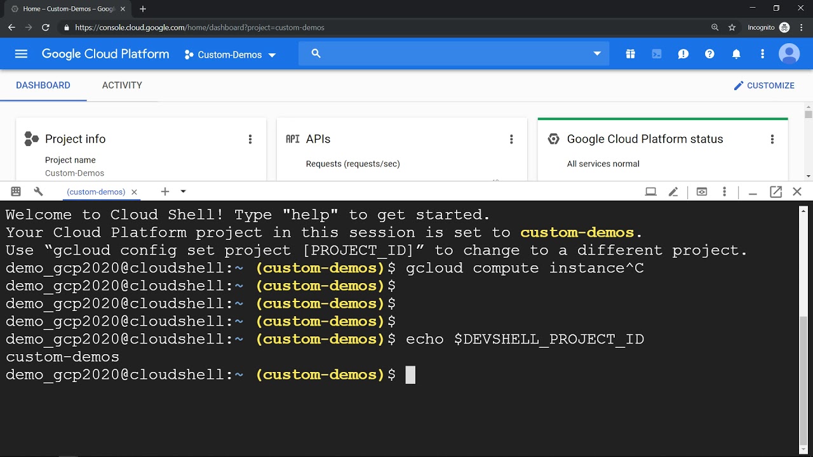Open a new browser tab
This screenshot has width=813, height=457.
pyautogui.click(x=143, y=9)
